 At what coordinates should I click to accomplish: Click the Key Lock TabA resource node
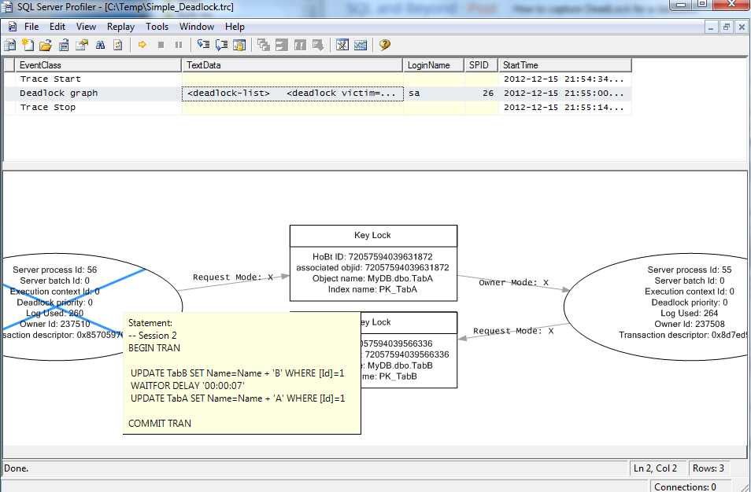[374, 263]
